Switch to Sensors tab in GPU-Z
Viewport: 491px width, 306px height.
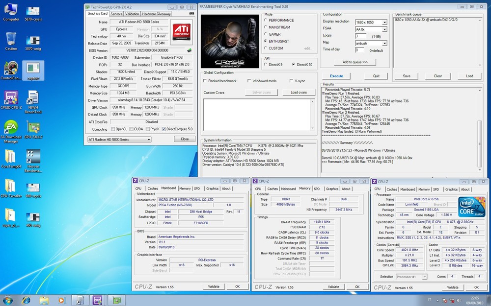[116, 14]
